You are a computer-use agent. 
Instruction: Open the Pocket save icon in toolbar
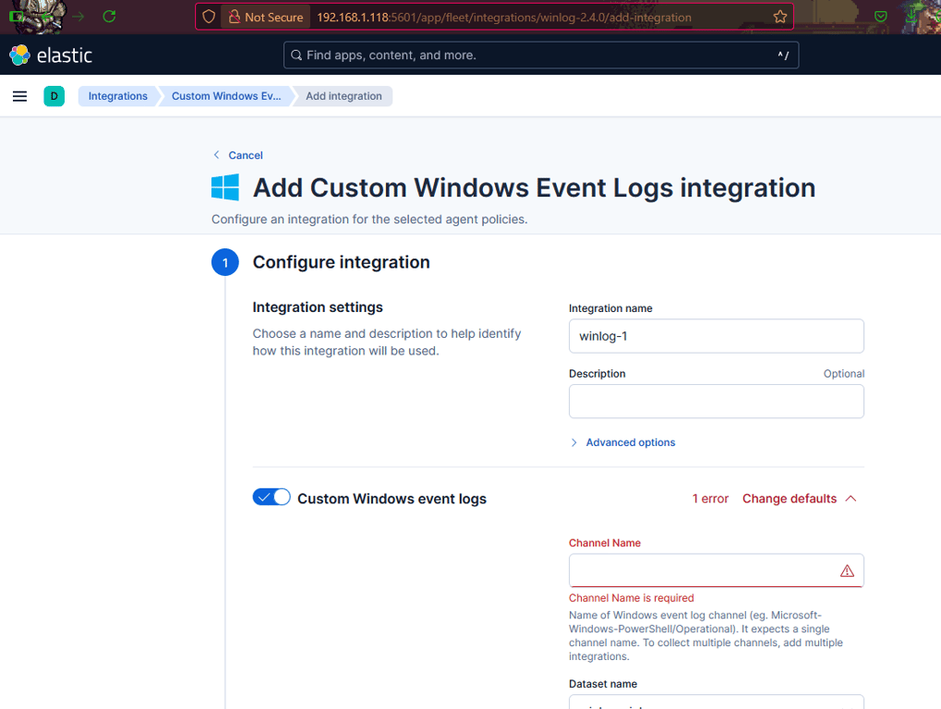[x=880, y=17]
